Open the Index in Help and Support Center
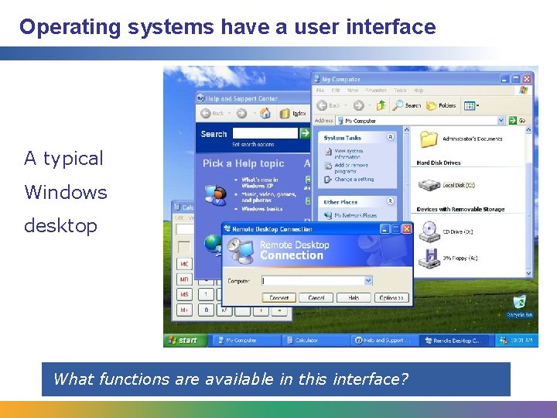557x418 pixels. coord(292,113)
